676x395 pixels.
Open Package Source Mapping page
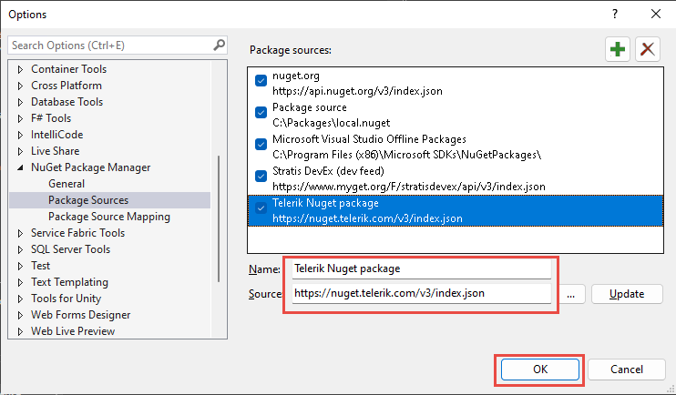[109, 217]
